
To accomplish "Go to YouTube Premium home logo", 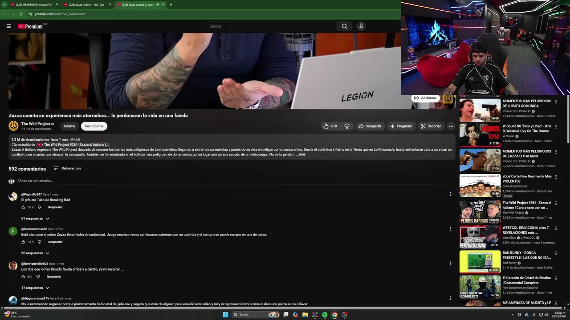I will coord(31,26).
